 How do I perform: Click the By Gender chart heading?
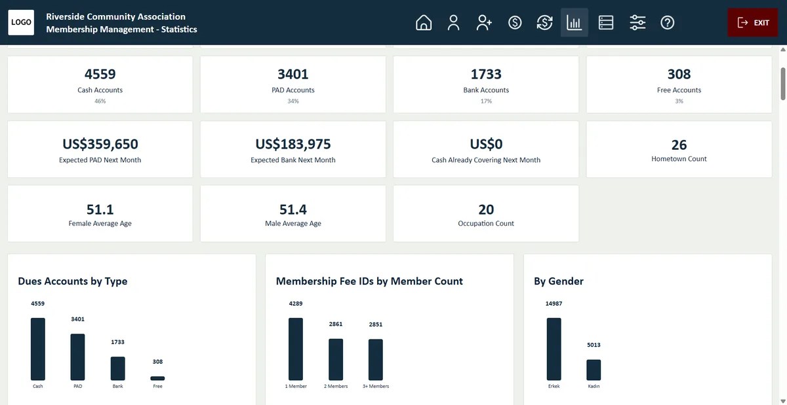pyautogui.click(x=559, y=281)
